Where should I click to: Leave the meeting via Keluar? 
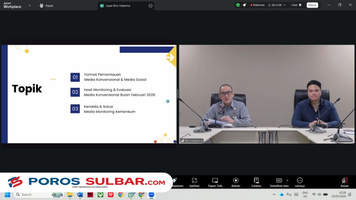point(344,182)
